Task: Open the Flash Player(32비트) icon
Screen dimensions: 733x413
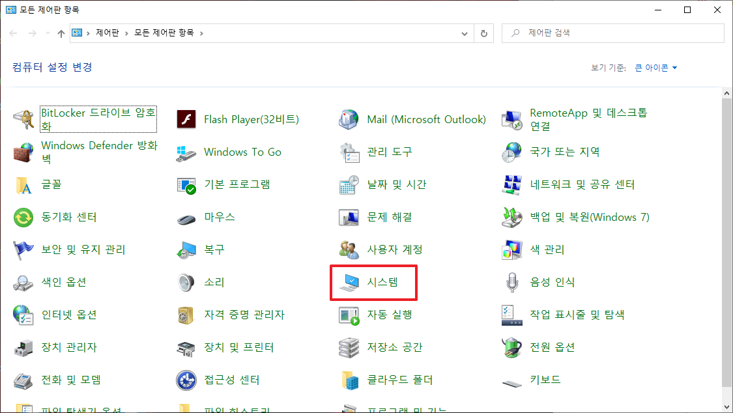Action: tap(186, 120)
